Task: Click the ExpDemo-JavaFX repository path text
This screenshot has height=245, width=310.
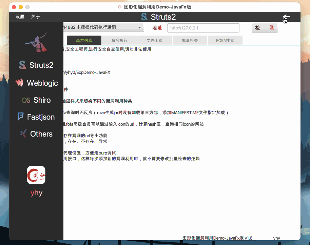Action: 87,72
